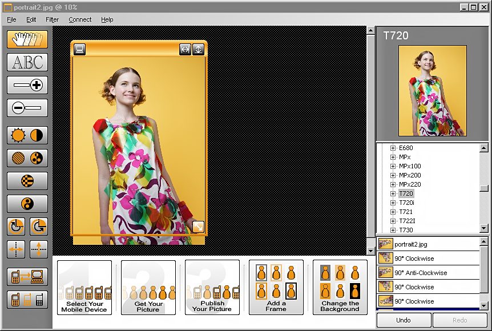Expand the T720 tree node
Screen dimensions: 492x331
[393, 194]
